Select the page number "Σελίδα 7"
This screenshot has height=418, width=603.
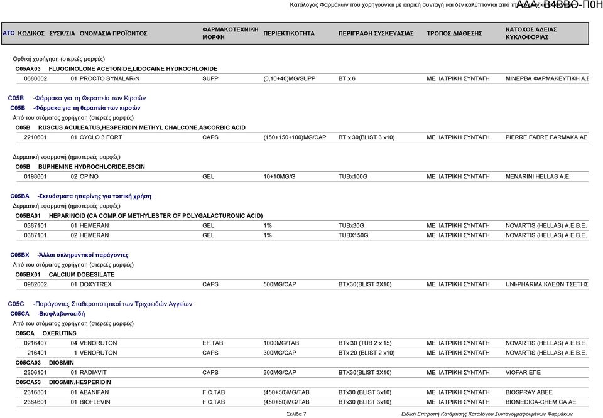(296, 414)
